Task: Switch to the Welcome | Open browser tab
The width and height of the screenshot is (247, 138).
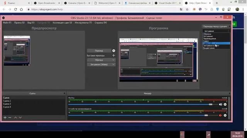Action: [x=108, y=3]
